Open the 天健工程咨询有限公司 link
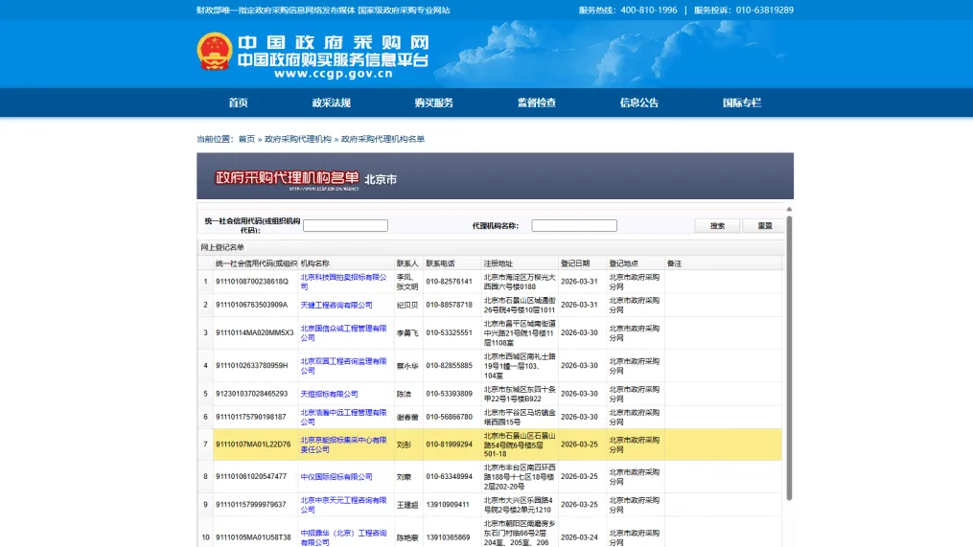The image size is (973, 547). 336,306
